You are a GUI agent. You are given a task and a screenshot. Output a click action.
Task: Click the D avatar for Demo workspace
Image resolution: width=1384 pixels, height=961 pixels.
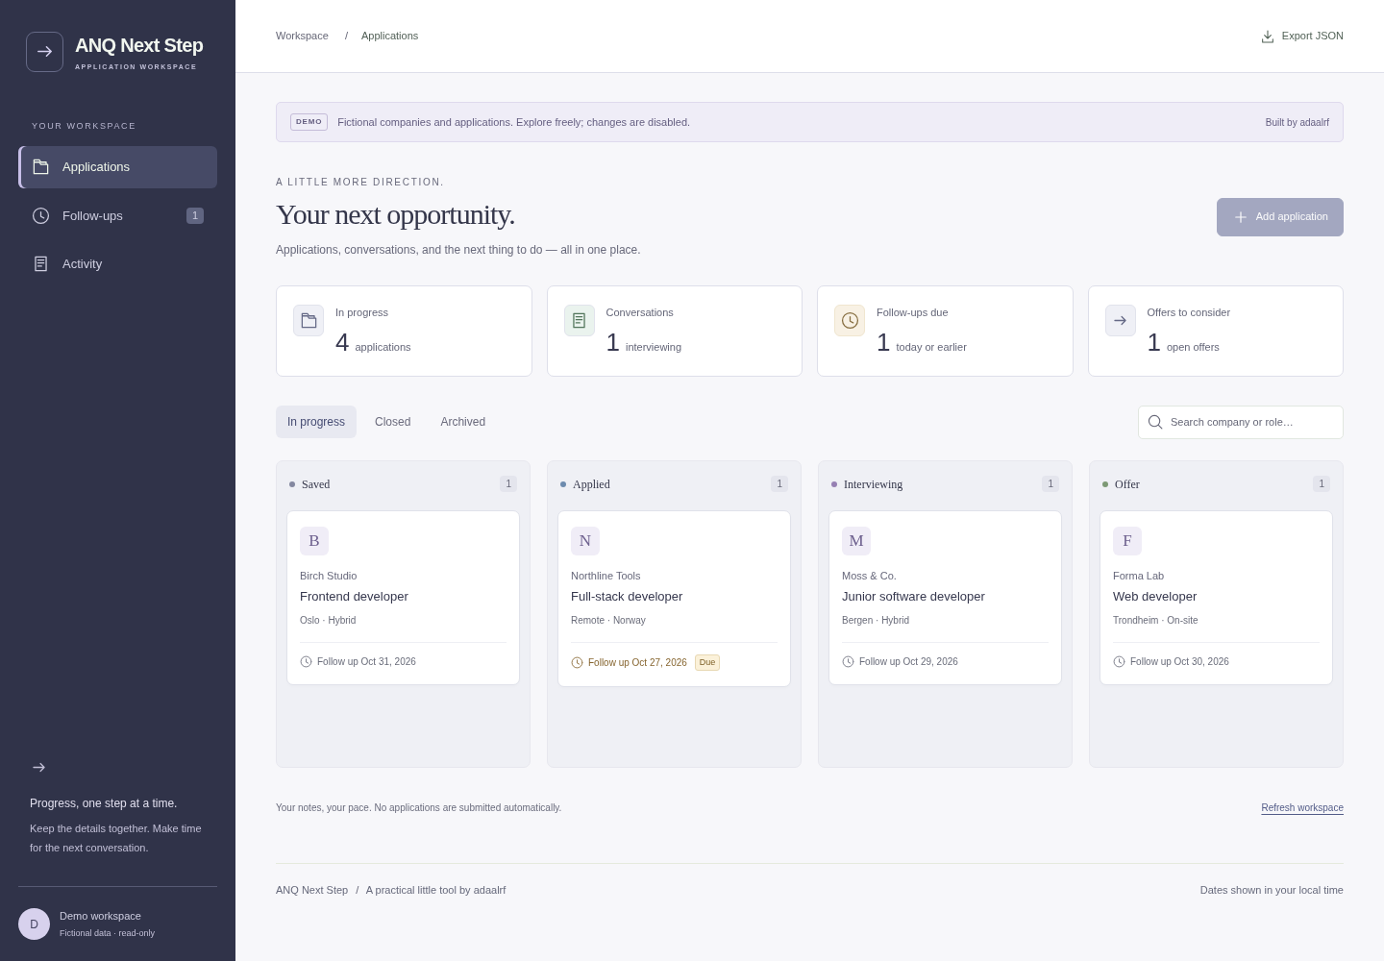(x=34, y=924)
